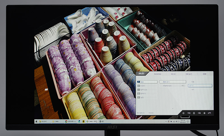The image size is (224, 136).
Task: Select the first OSD category with blue icon
Action: (147, 82)
